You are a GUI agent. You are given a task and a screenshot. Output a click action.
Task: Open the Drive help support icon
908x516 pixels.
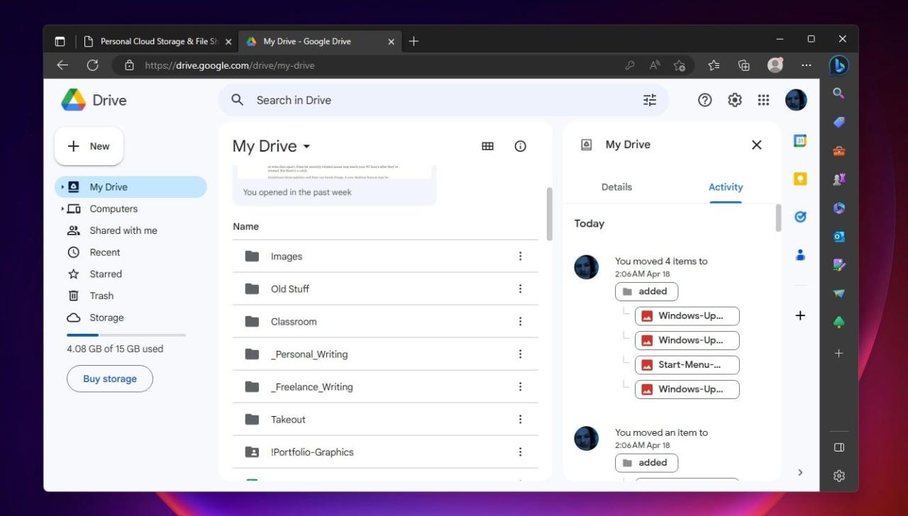tap(704, 100)
